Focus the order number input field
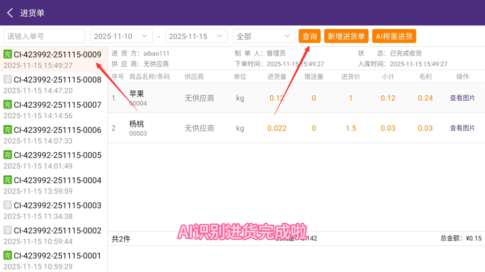The height and width of the screenshot is (272, 485). tap(44, 36)
